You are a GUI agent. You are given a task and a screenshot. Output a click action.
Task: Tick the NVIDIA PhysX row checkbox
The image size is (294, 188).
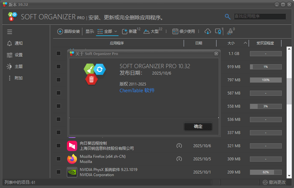[x=59, y=172]
